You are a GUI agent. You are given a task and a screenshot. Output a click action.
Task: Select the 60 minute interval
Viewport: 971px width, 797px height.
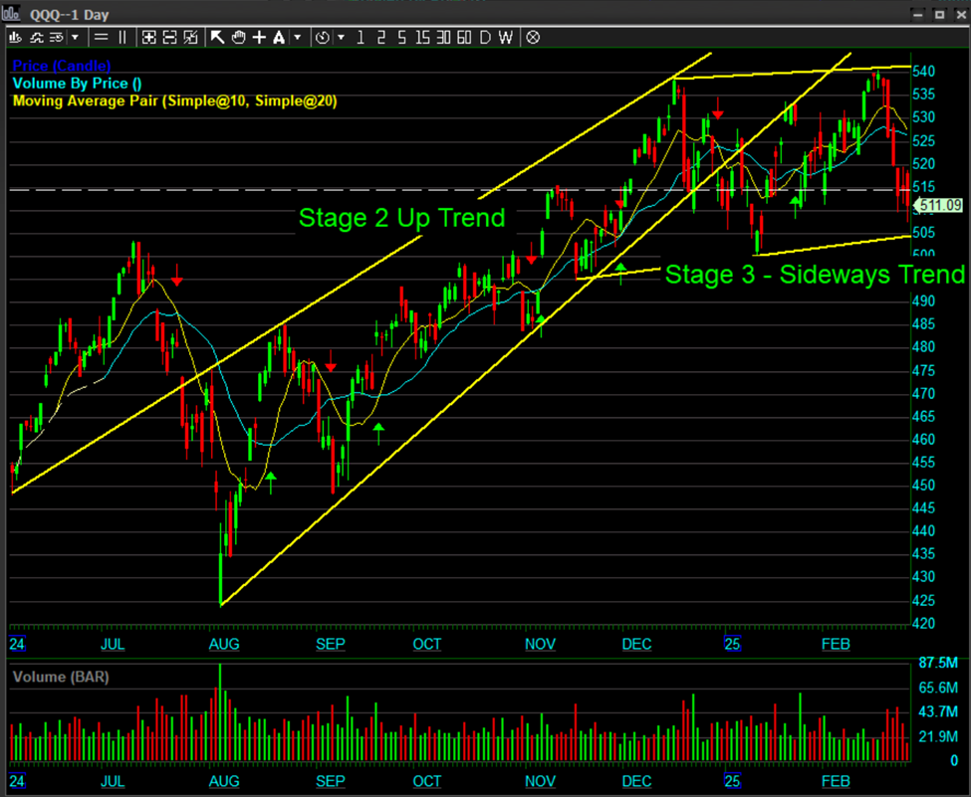[464, 37]
